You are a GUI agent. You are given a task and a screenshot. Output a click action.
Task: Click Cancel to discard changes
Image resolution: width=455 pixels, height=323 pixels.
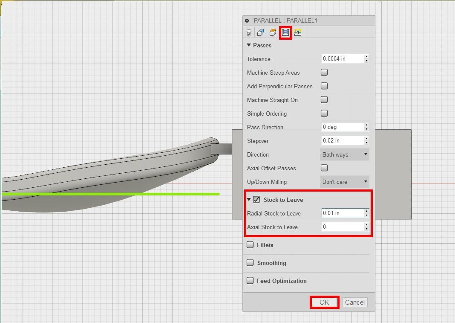[354, 303]
